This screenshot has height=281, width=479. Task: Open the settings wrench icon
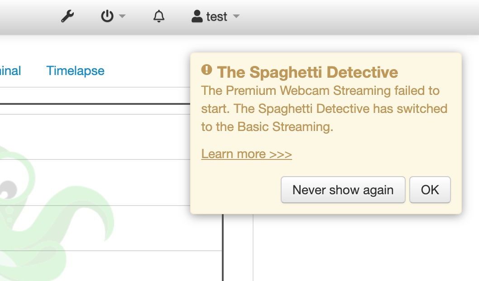(67, 17)
